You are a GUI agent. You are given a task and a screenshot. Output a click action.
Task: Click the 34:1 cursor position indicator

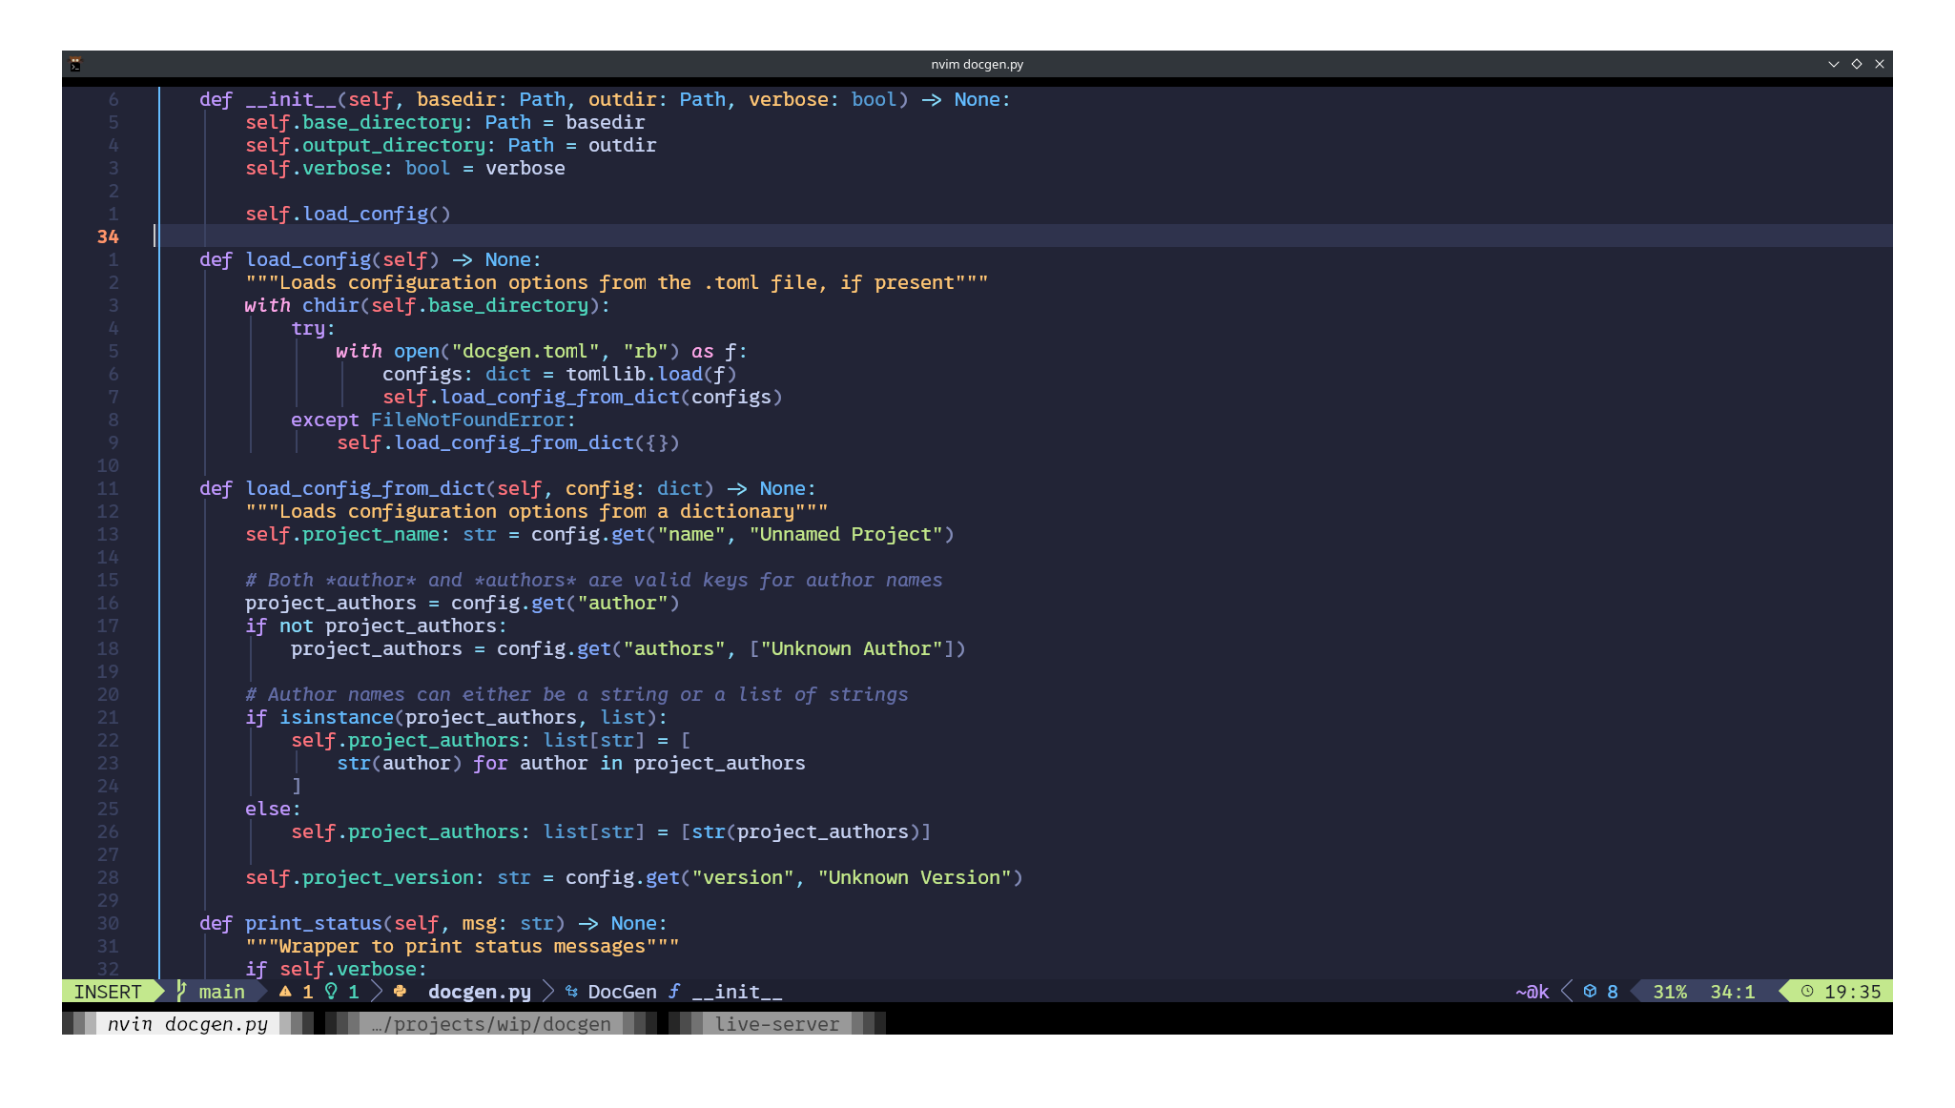pos(1732,992)
